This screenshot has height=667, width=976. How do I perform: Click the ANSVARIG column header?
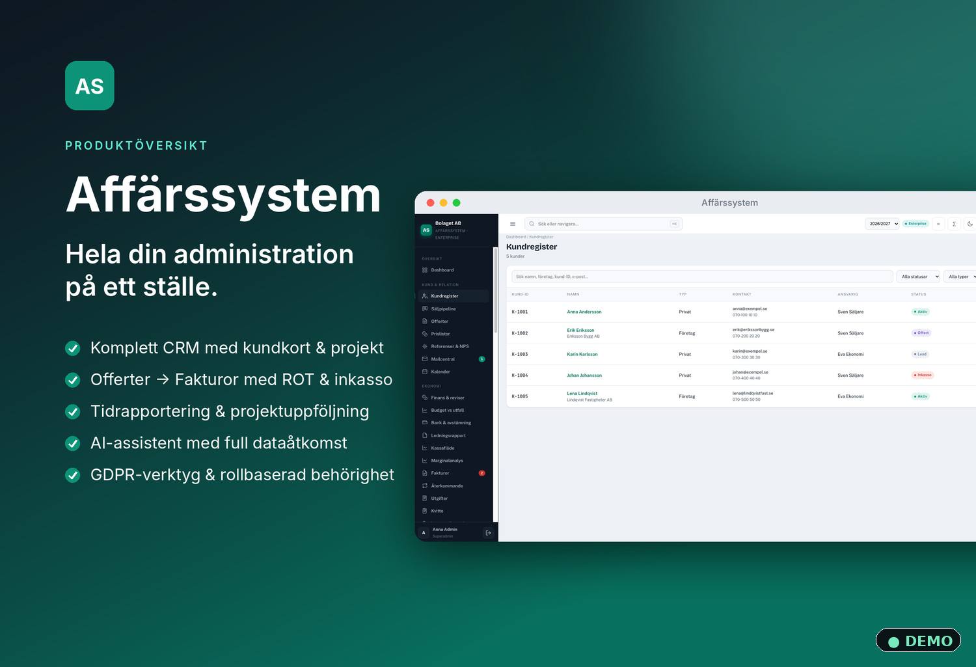[848, 294]
